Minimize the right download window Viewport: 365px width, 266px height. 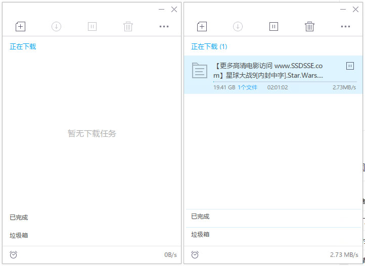pos(343,9)
